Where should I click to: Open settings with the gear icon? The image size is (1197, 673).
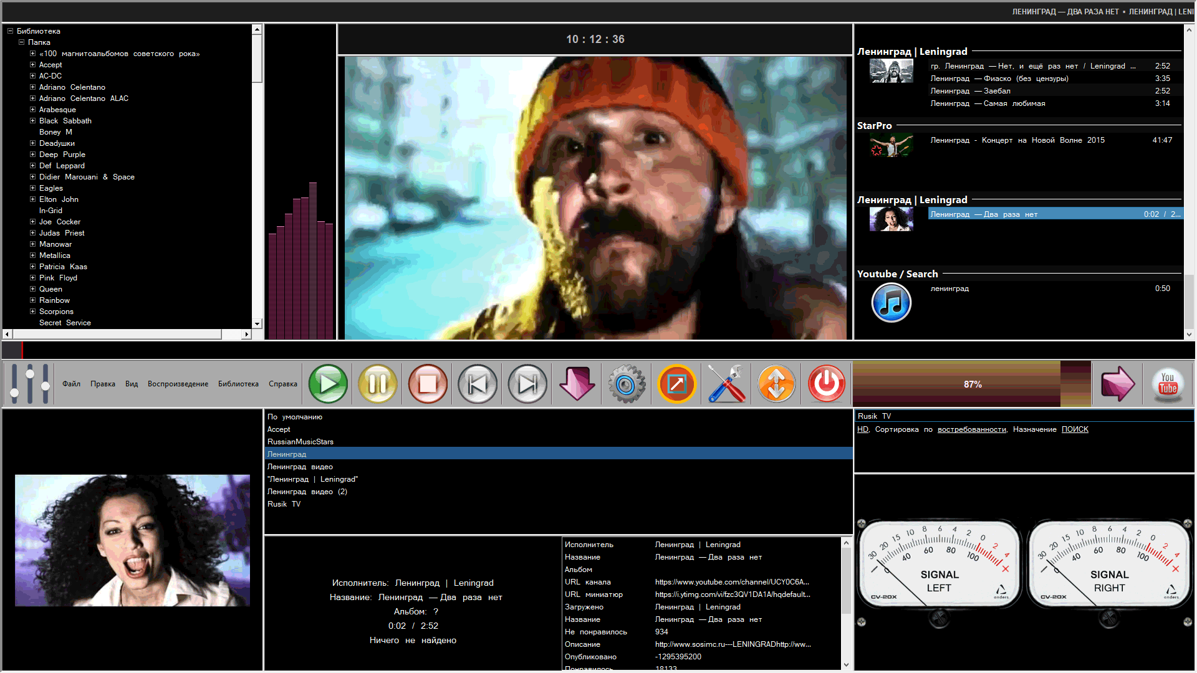(627, 384)
